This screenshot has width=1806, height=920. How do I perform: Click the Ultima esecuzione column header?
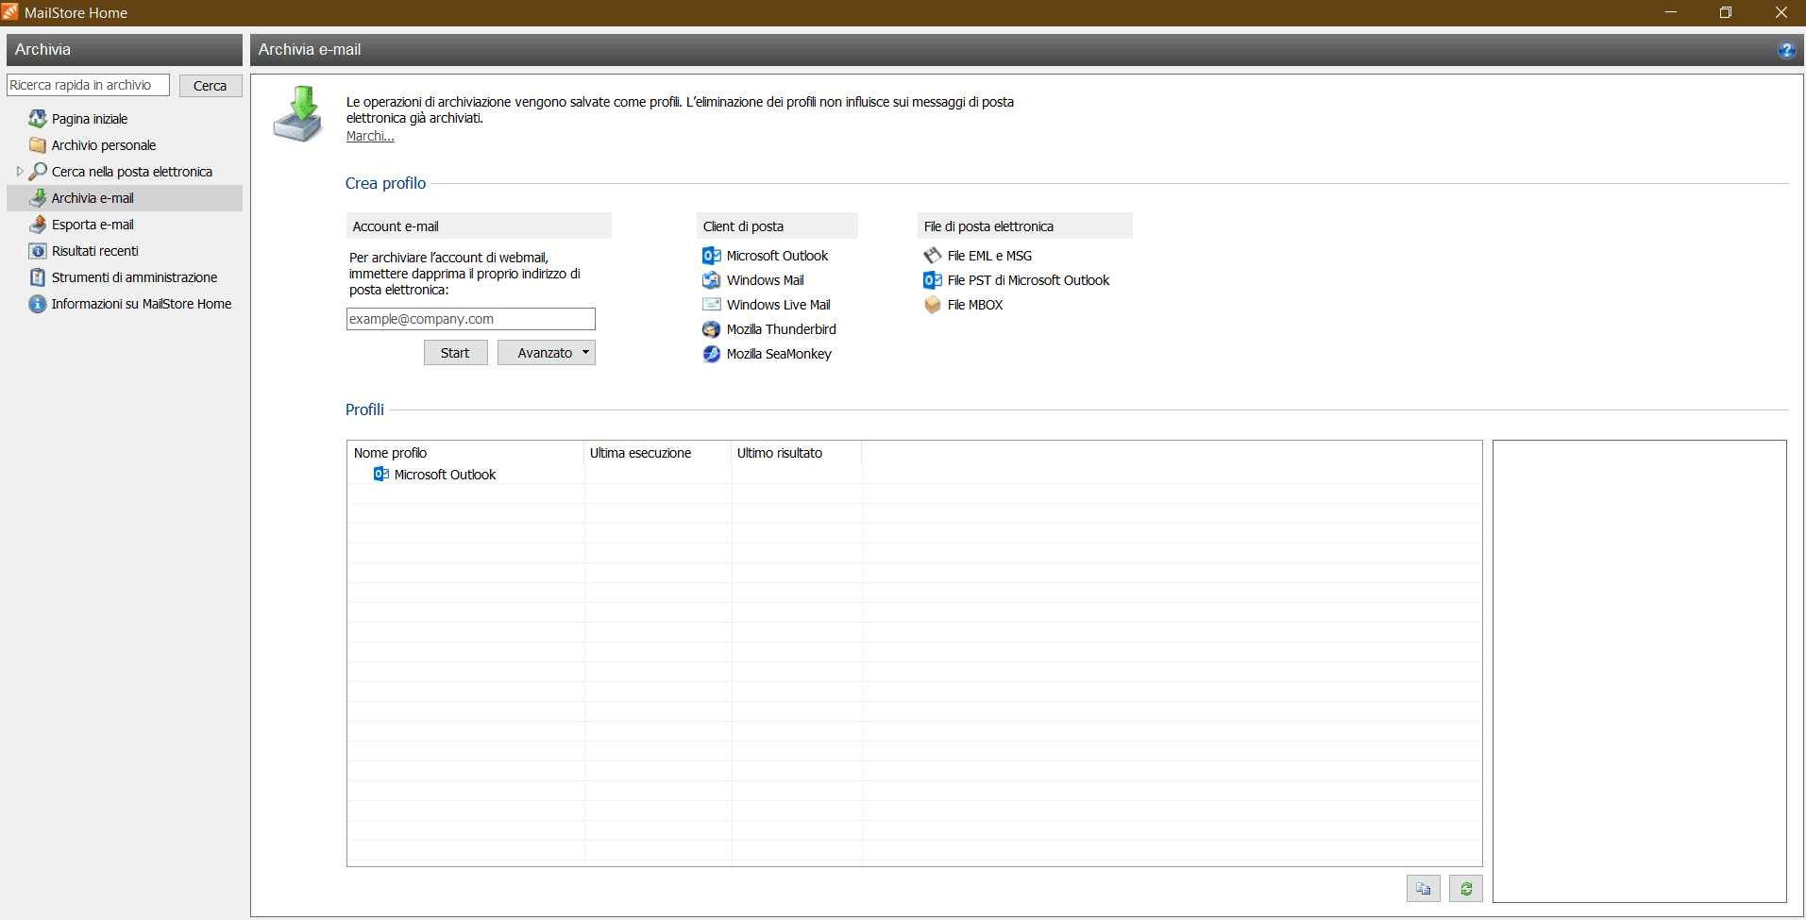point(658,453)
